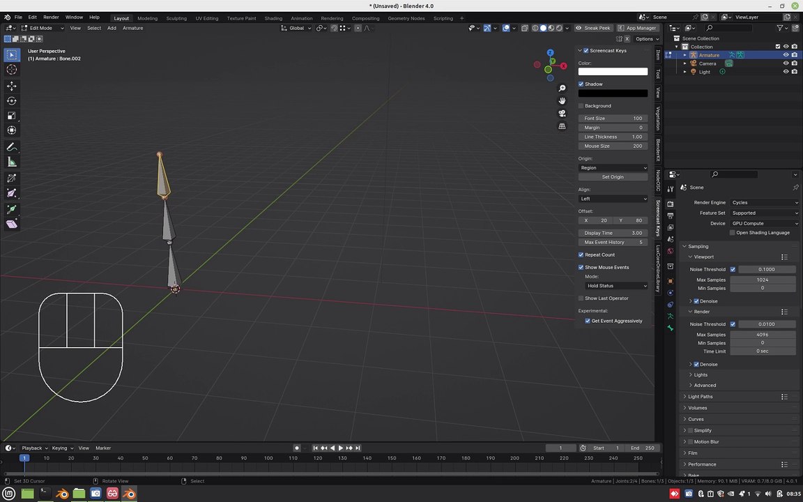This screenshot has height=502, width=803.
Task: Disable the Repeat Count checkbox
Action: point(581,255)
